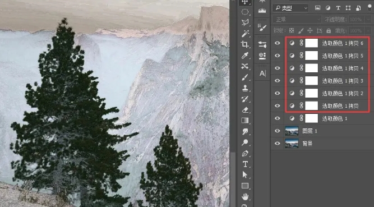The image size is (374, 207).
Task: Select layer mask of 选取颜色 1
Action: click(x=312, y=118)
